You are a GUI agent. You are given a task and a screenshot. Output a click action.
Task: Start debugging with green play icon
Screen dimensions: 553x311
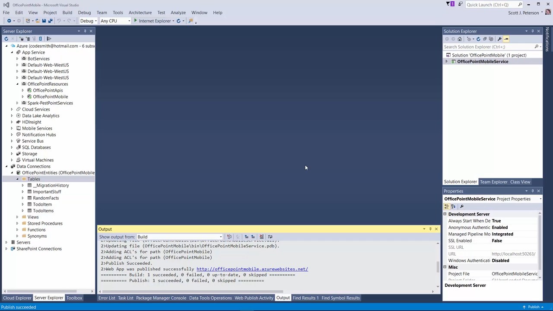(135, 20)
